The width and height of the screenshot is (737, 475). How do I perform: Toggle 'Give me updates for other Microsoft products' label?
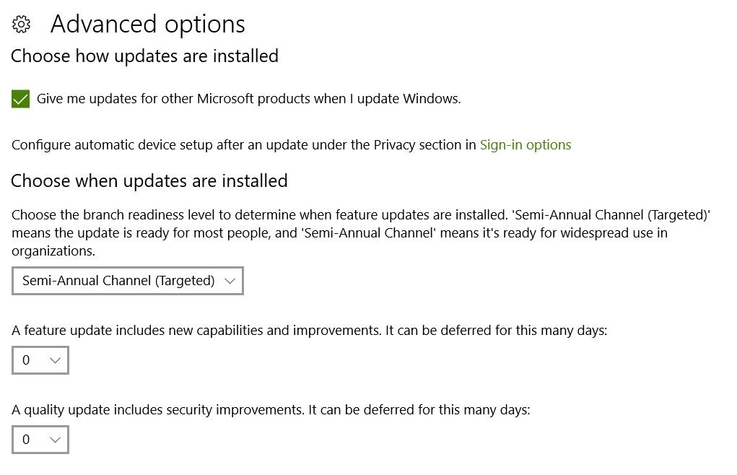point(248,99)
